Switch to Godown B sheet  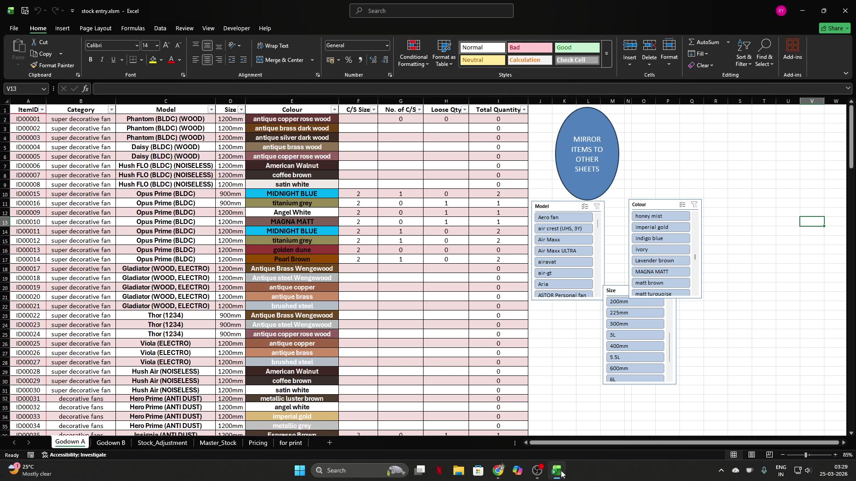point(111,443)
